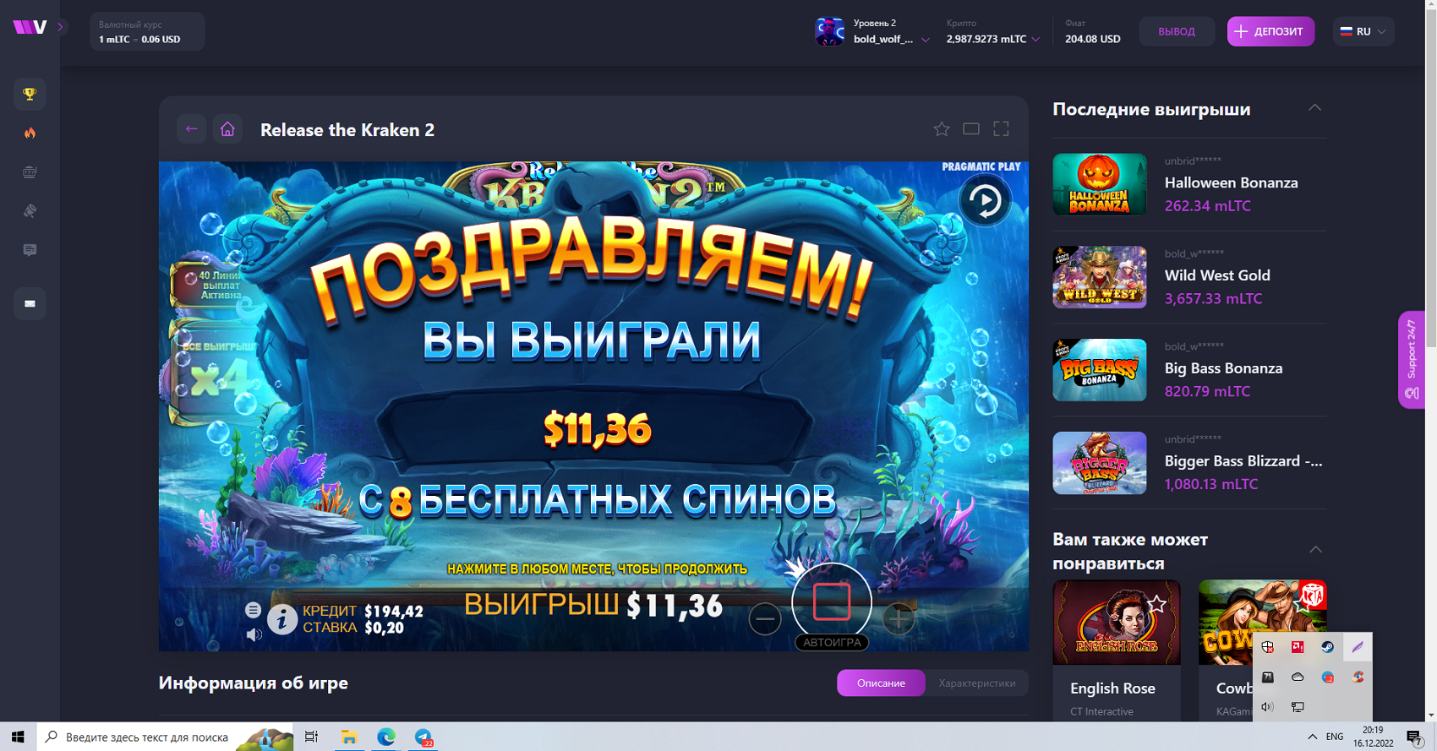
Task: Click the white card sidebar icon
Action: point(30,303)
